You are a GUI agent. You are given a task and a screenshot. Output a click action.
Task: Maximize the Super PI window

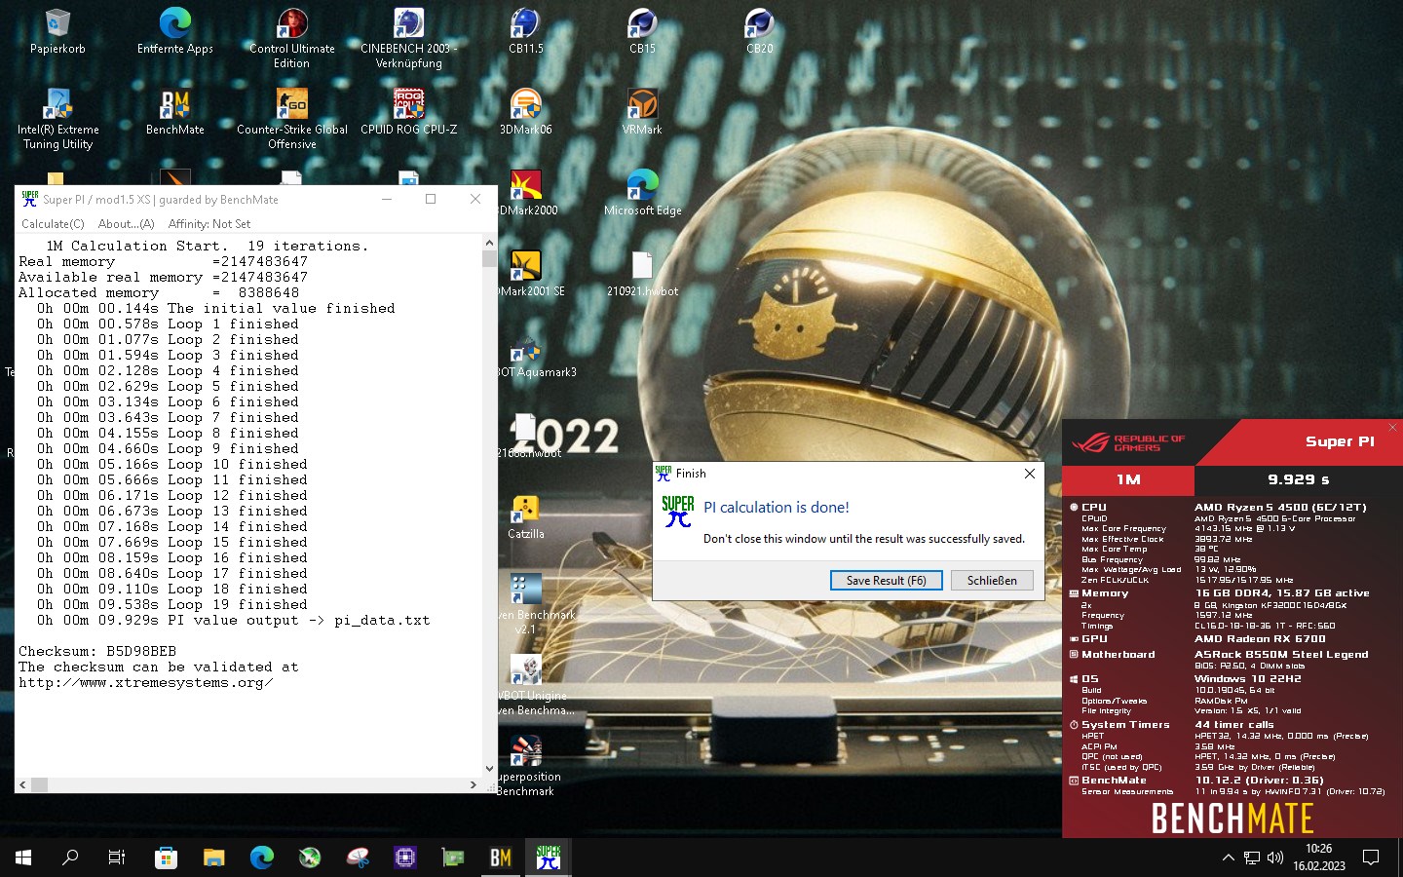tap(431, 199)
